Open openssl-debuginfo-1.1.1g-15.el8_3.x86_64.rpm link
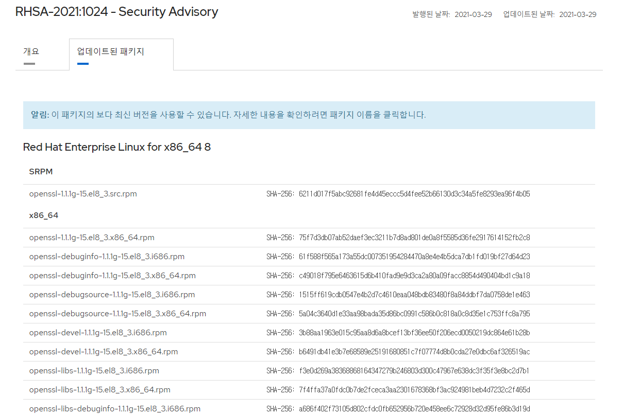The height and width of the screenshot is (415, 640). click(x=112, y=276)
